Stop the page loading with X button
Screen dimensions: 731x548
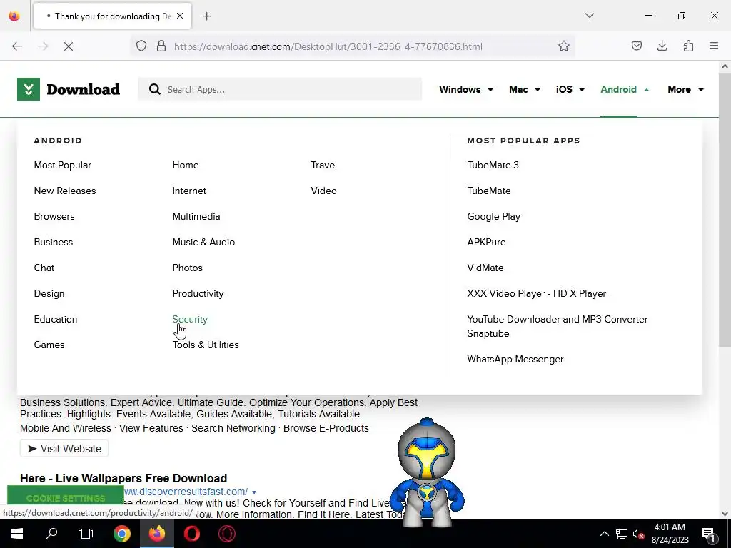tap(69, 46)
